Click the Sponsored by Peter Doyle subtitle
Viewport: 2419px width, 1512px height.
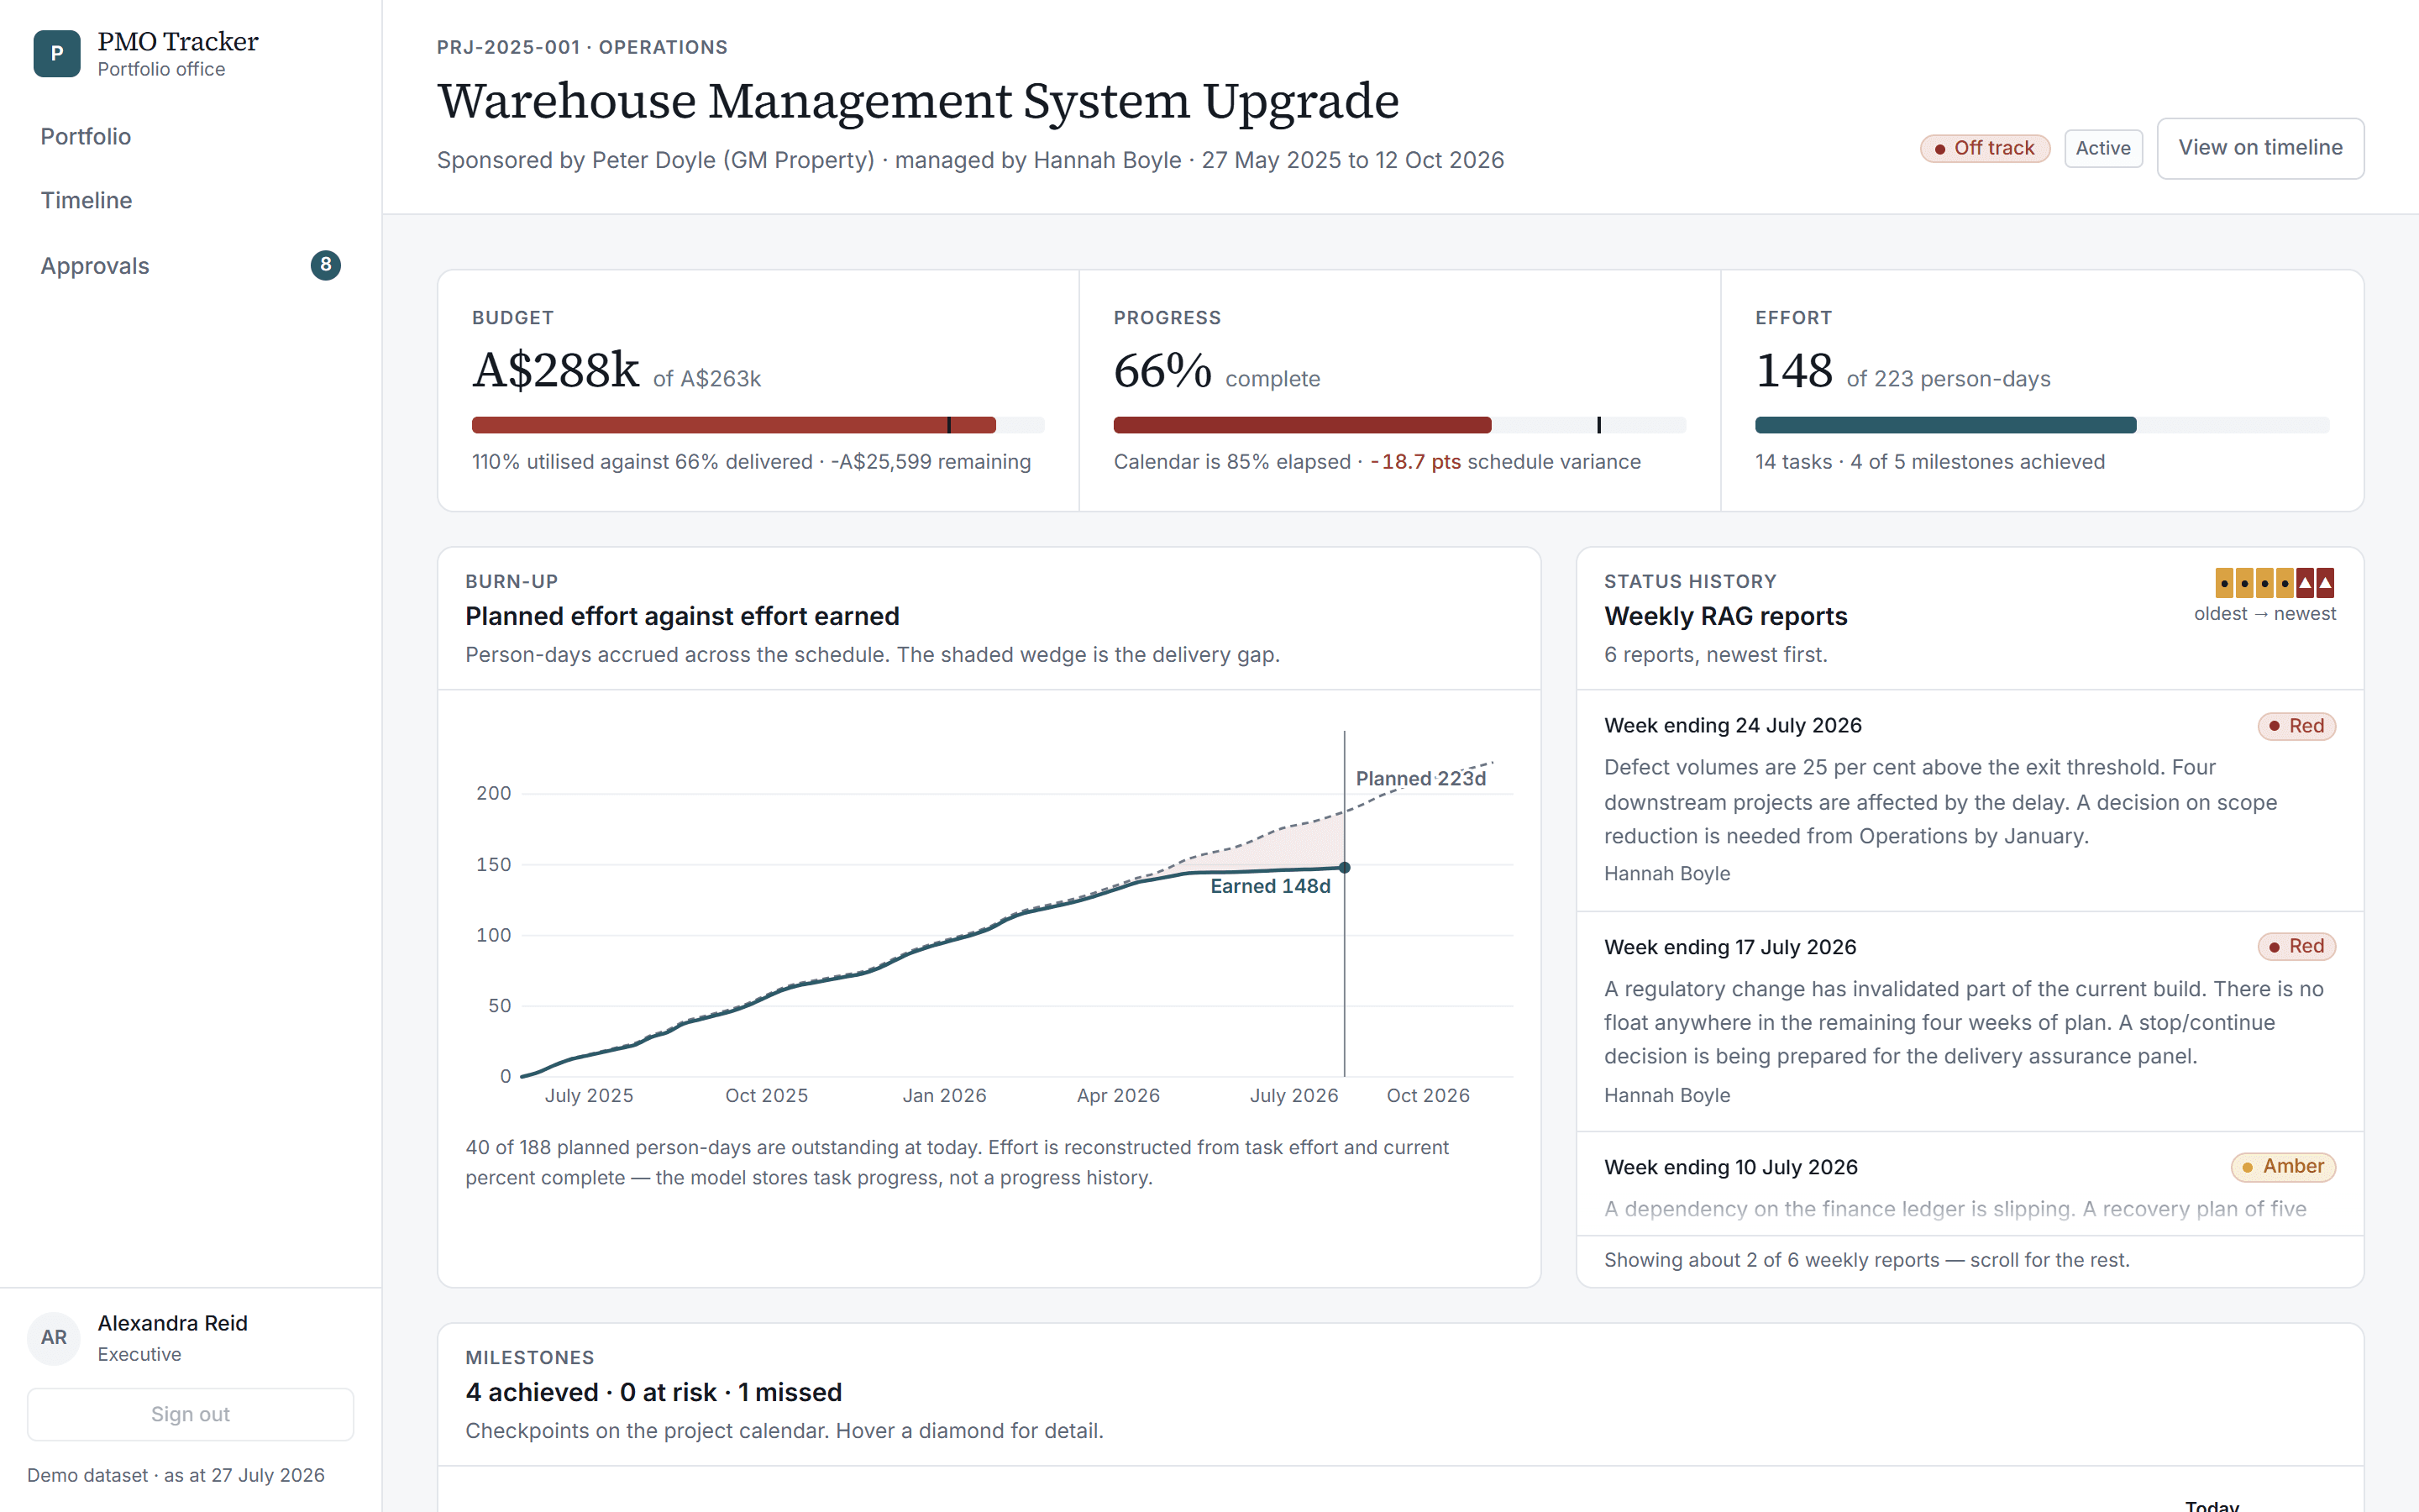click(x=969, y=160)
